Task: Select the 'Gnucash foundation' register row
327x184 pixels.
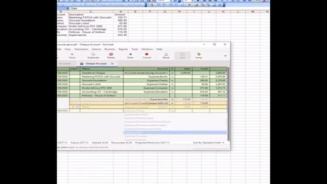Action: [142, 81]
